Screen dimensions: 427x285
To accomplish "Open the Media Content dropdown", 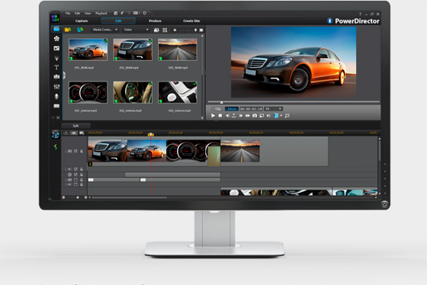I will point(104,30).
